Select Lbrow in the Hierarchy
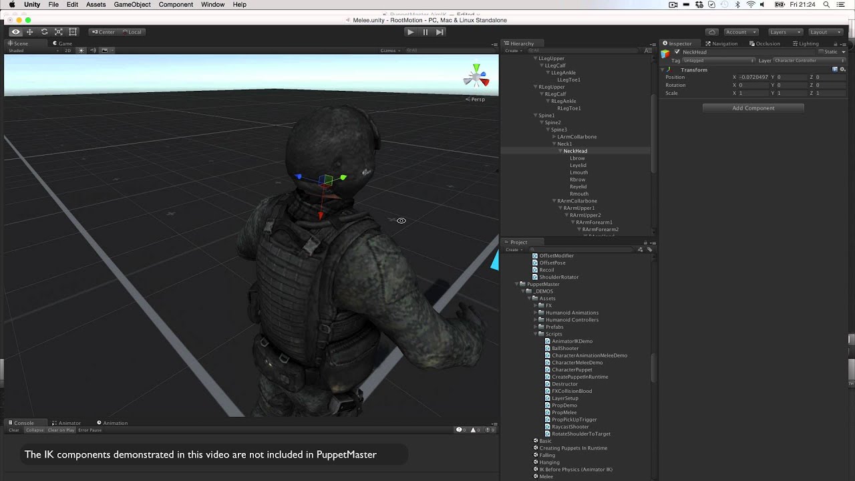The width and height of the screenshot is (855, 481). [x=577, y=158]
